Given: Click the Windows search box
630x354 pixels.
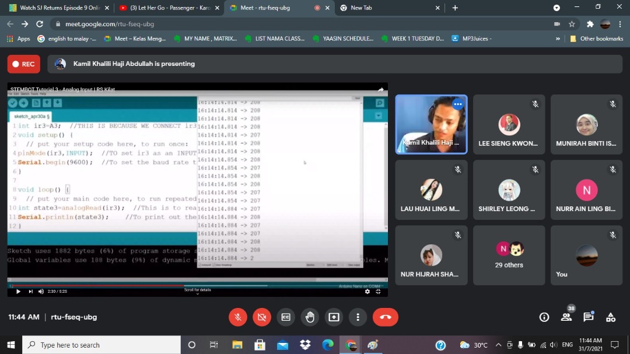Looking at the screenshot, I should point(102,345).
